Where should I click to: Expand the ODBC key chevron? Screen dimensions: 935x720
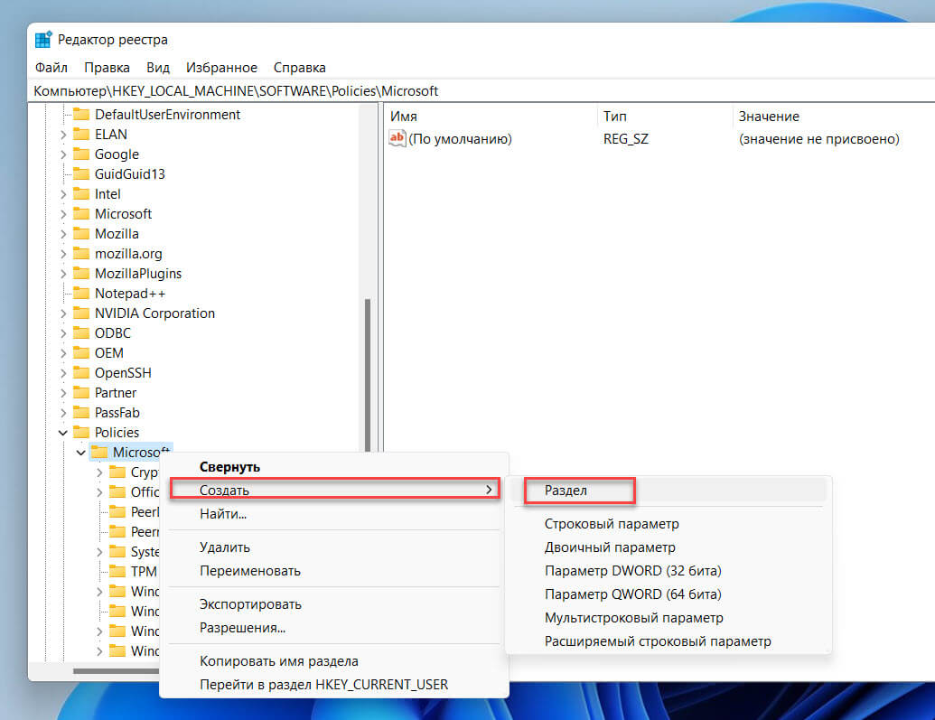pyautogui.click(x=63, y=333)
